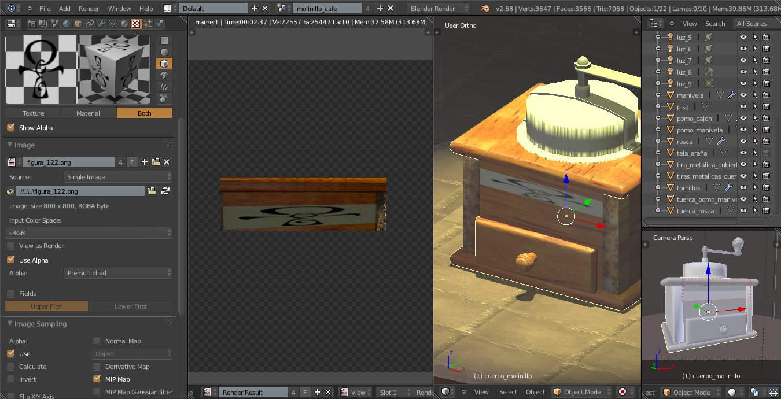Open the Object properties cube icon
This screenshot has height=399, width=781.
78,24
